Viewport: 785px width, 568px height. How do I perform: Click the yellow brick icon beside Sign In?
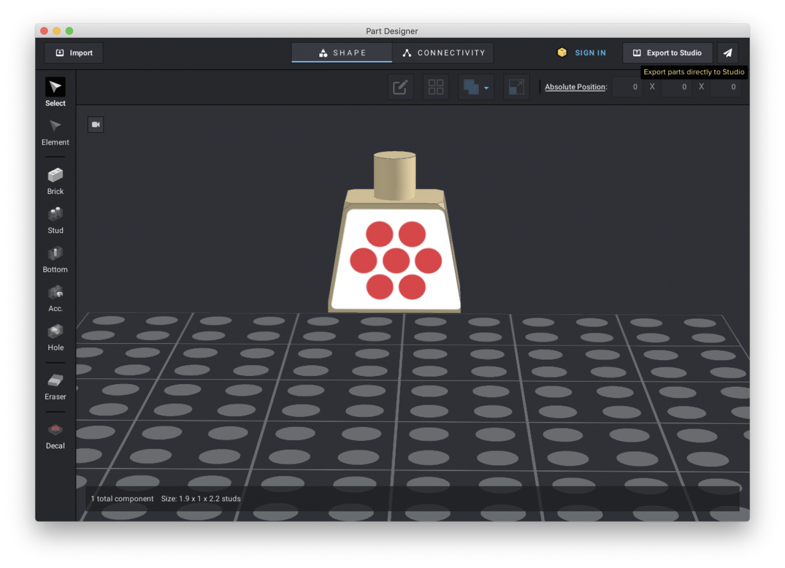(x=562, y=53)
